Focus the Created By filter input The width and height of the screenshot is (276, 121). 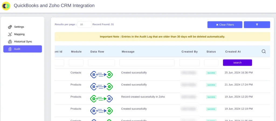click(189, 63)
